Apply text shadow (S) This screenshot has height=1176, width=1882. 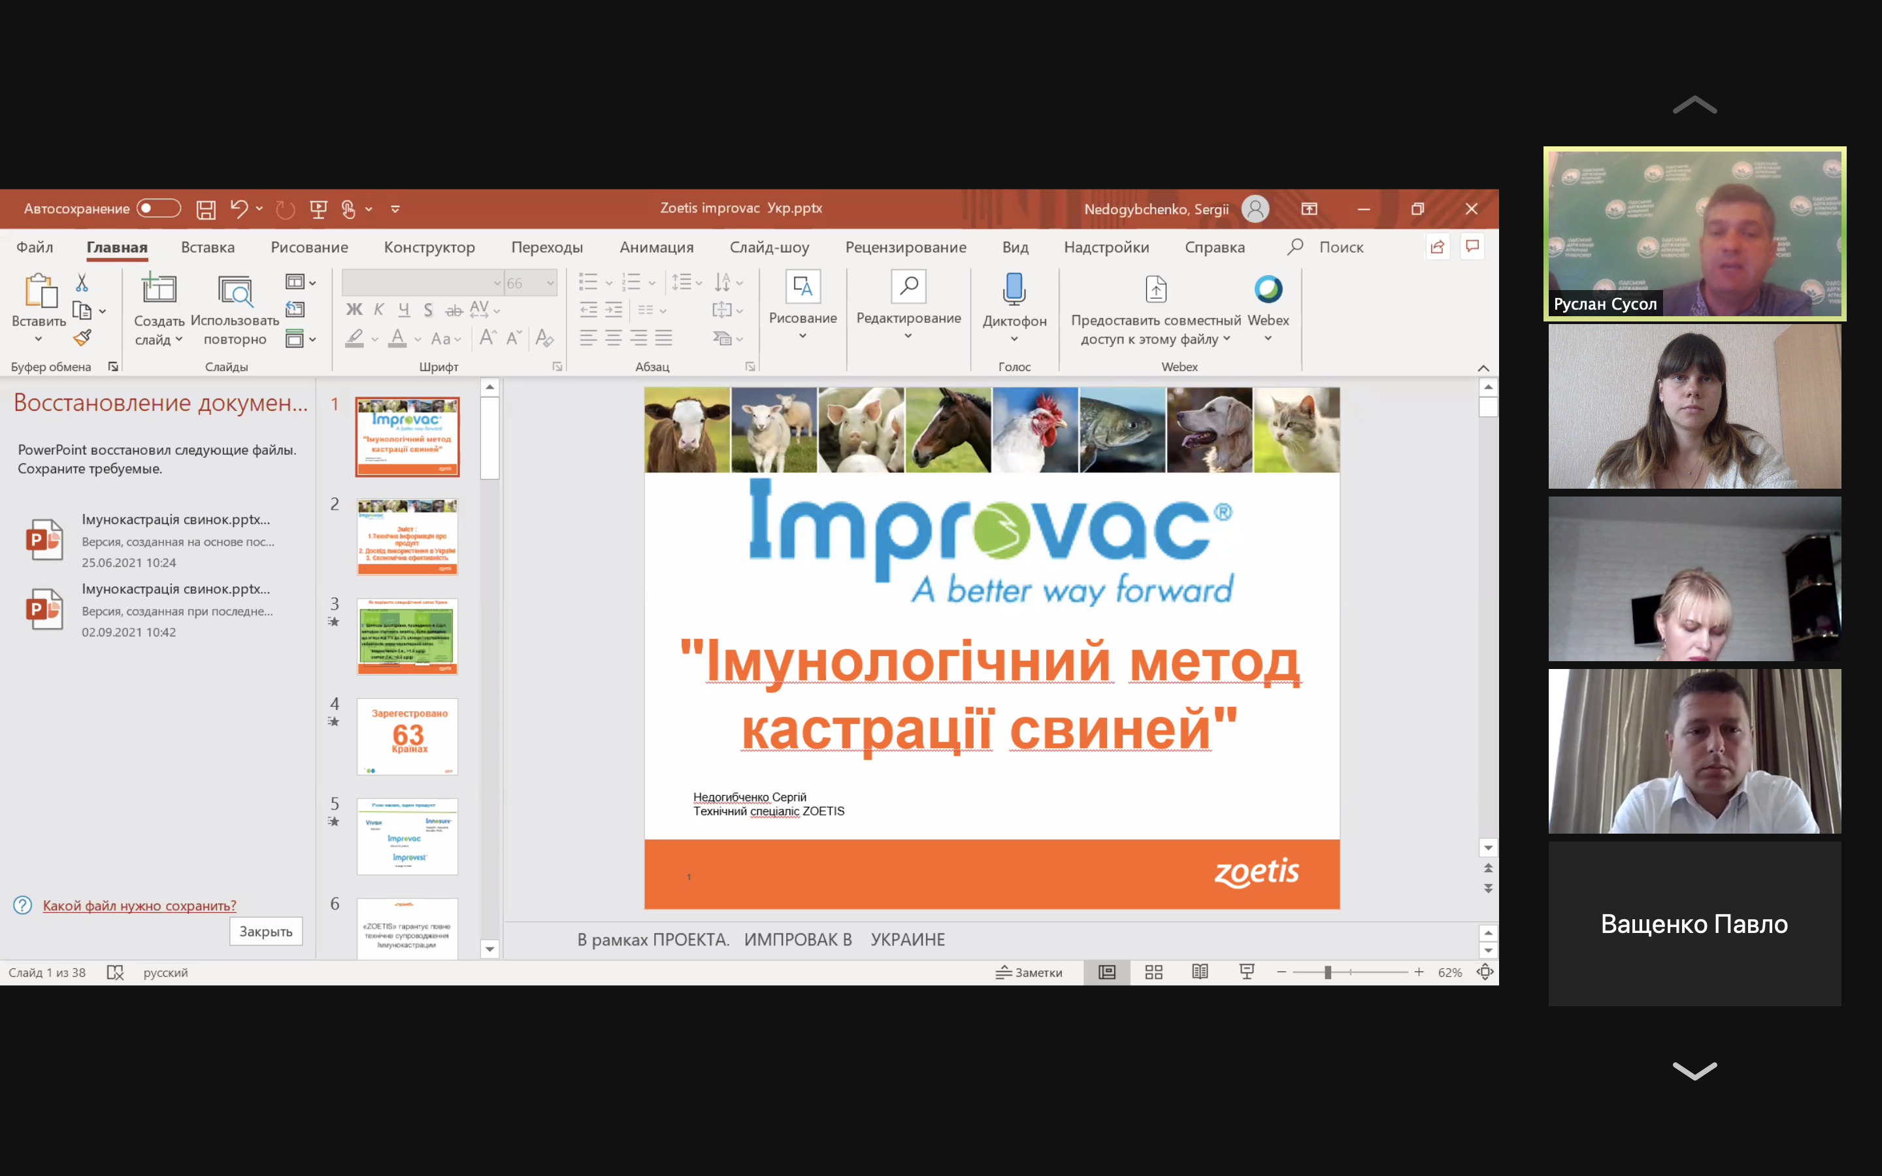[429, 310]
